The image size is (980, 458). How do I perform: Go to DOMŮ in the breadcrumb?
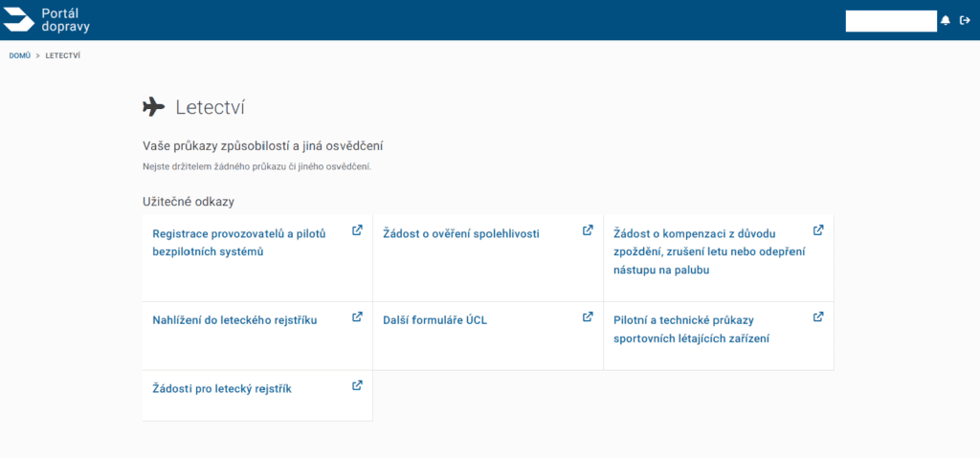(19, 55)
